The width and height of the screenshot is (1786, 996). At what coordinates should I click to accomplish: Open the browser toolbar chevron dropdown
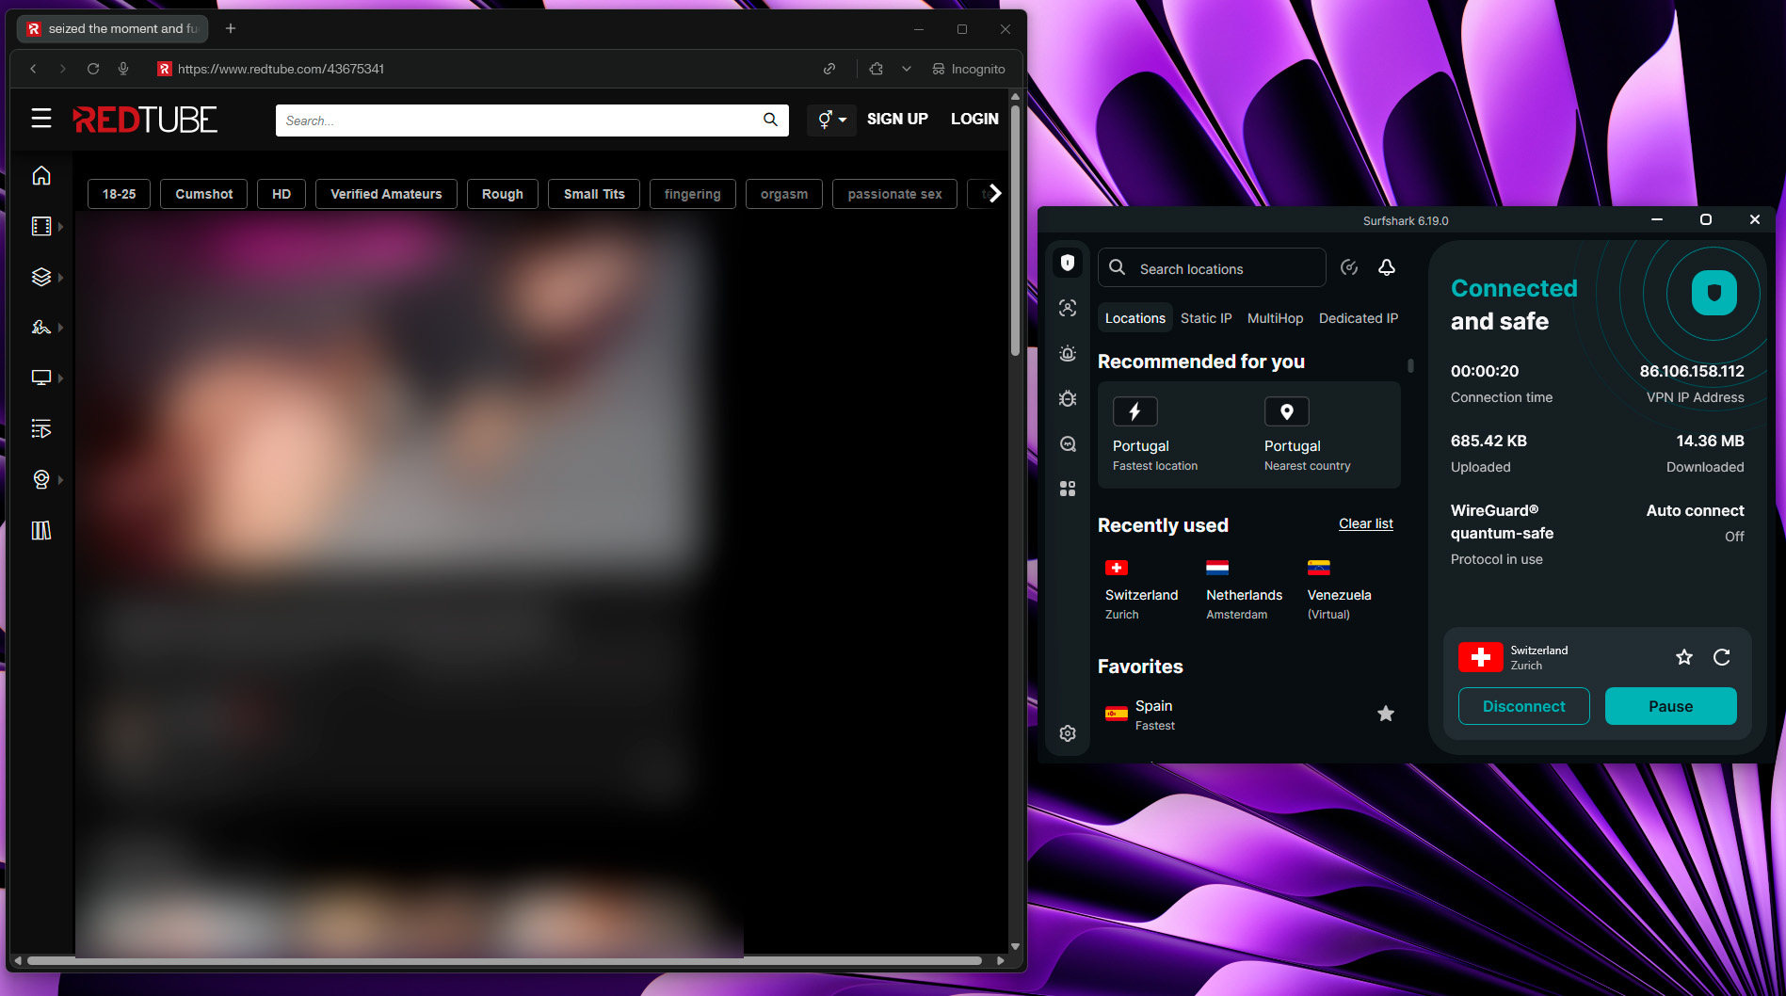907,69
